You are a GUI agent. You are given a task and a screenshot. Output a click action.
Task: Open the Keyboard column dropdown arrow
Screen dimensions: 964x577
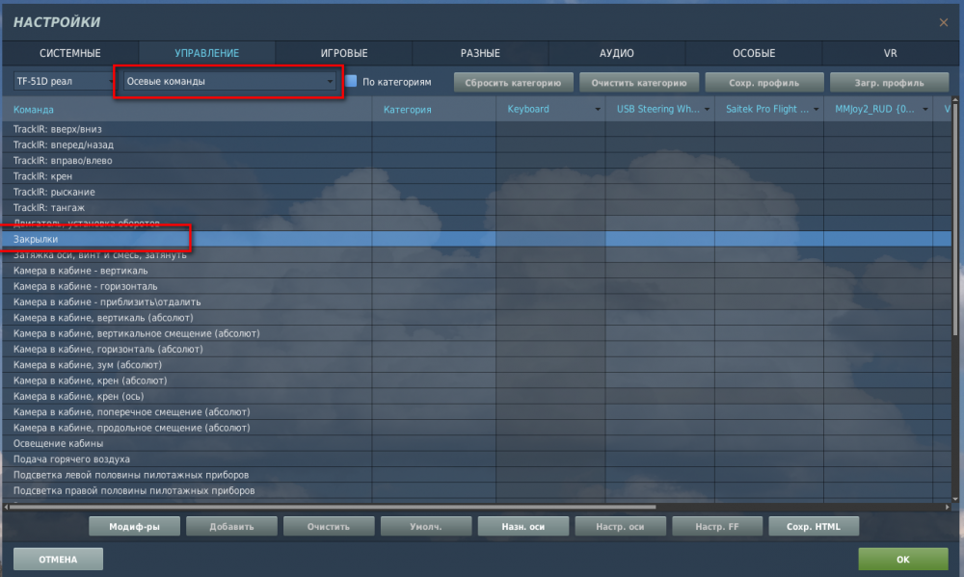click(x=598, y=110)
